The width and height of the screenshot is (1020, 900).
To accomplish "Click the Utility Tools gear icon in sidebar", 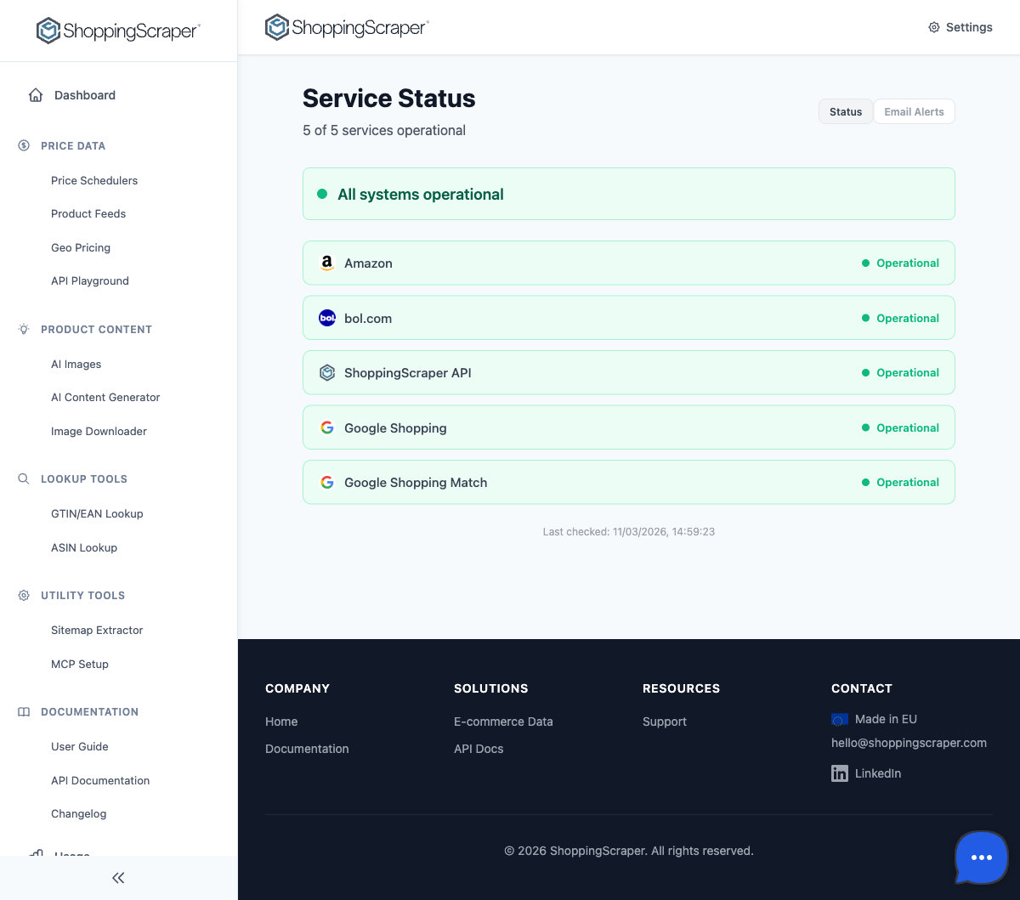I will pyautogui.click(x=23, y=595).
